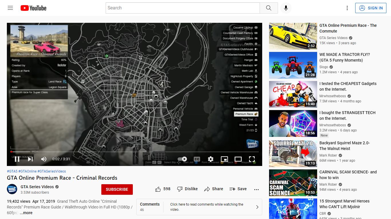Screen dimensions: 391x219
Task: Open CBR channel link
Action: (x=323, y=214)
